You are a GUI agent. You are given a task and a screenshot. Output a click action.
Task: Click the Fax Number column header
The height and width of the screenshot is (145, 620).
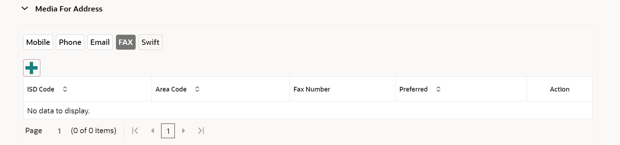pos(312,89)
